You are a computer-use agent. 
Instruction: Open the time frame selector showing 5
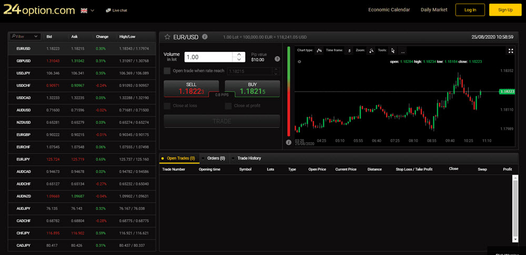coord(349,50)
